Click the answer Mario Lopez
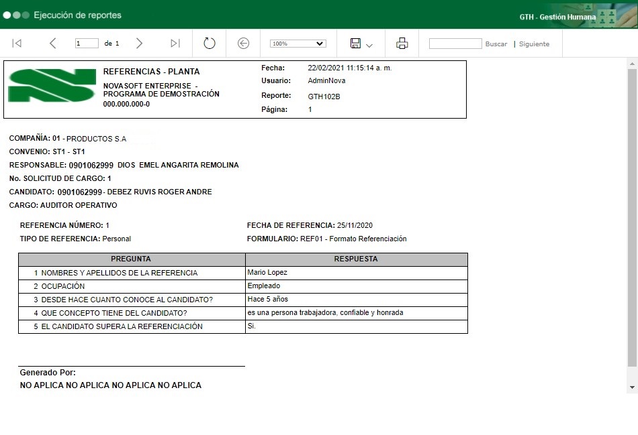638x435 pixels. [267, 273]
